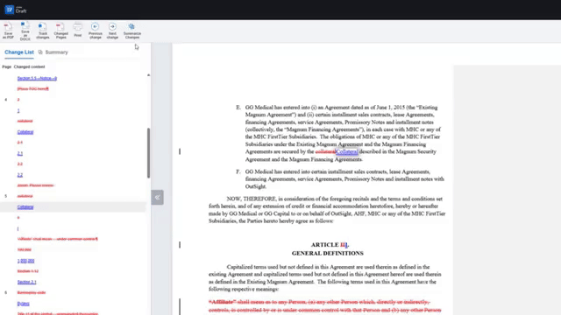Select the deleted TOC placeholder entry

point(33,88)
